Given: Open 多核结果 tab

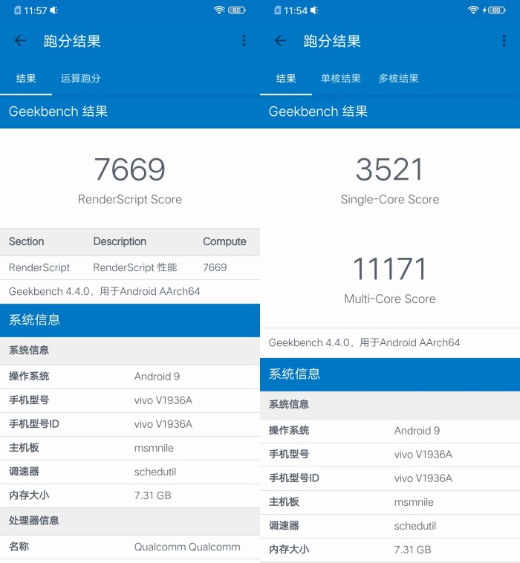Looking at the screenshot, I should 399,78.
